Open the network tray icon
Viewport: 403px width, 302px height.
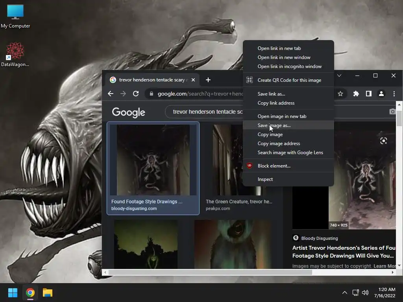(355, 293)
